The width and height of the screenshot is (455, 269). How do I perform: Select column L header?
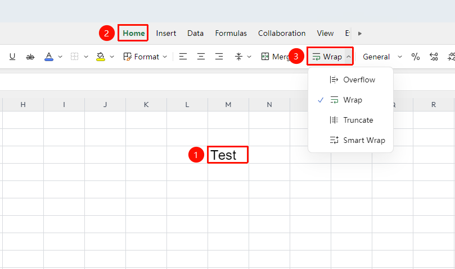(x=187, y=104)
